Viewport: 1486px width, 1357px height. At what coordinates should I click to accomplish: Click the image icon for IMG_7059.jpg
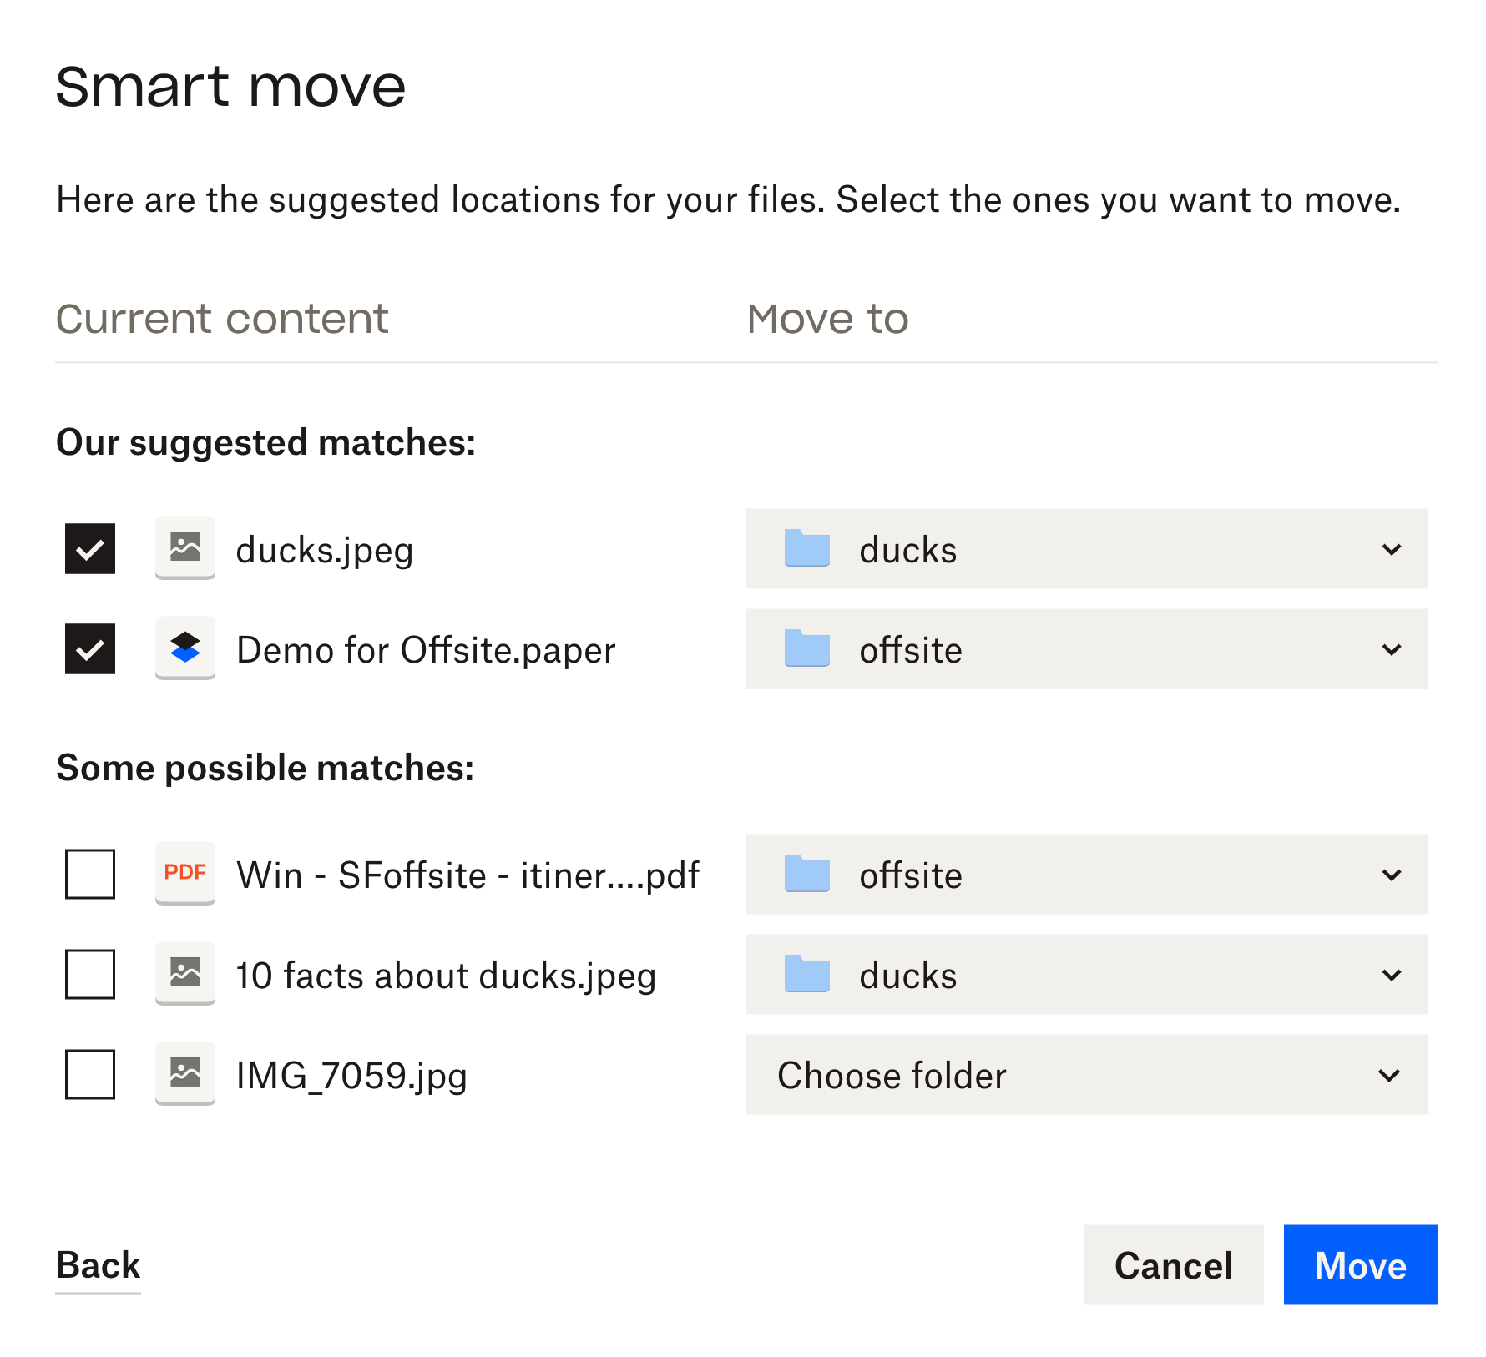point(184,1075)
